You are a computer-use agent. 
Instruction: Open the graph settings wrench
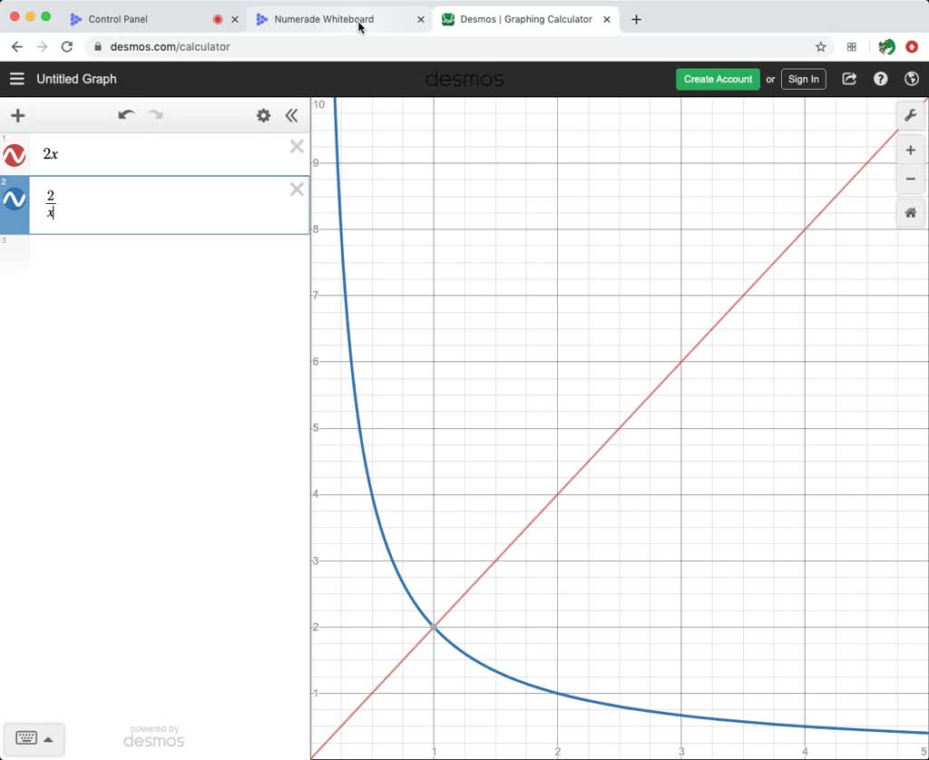tap(911, 114)
